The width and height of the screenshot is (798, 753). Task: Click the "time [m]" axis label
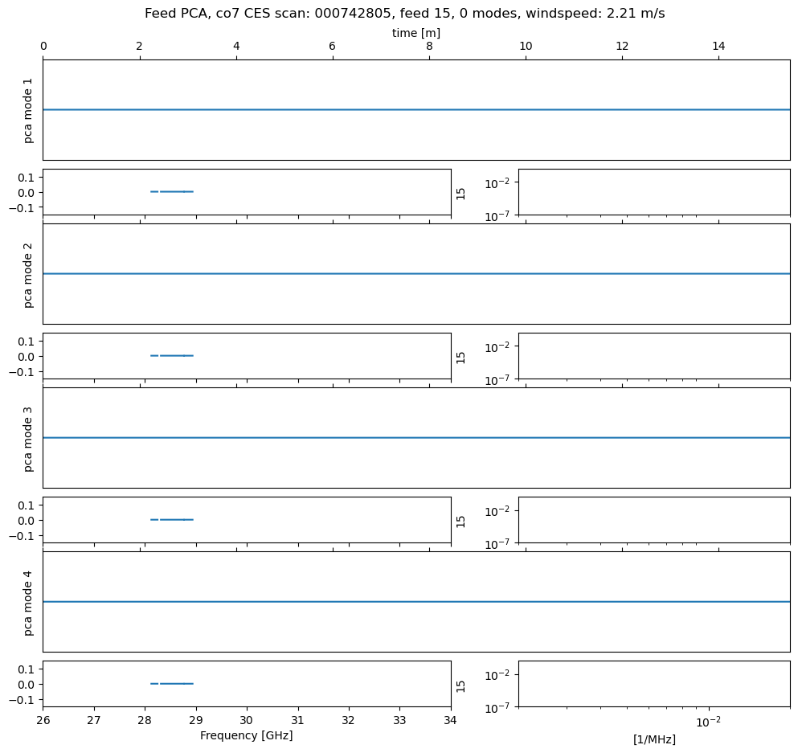(x=415, y=33)
